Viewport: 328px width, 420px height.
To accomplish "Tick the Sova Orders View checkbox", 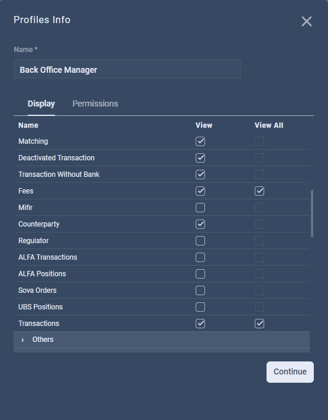I will click(x=200, y=290).
